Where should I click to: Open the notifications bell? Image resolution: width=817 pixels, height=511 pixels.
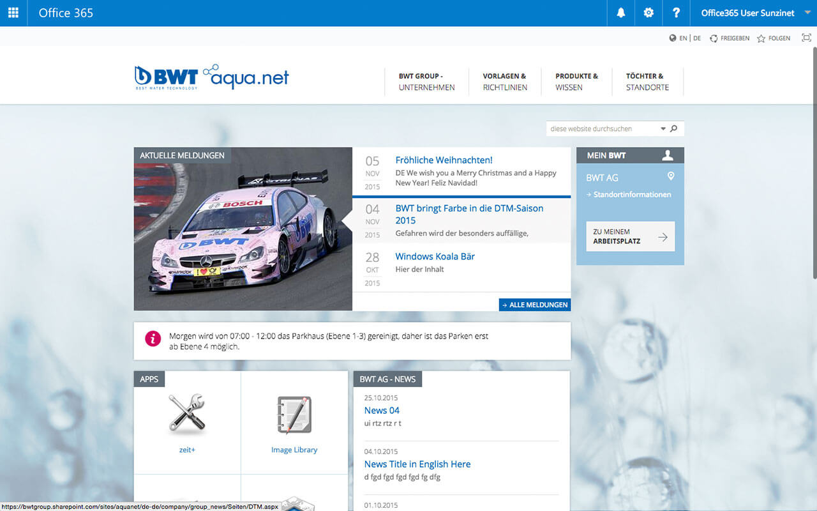(x=621, y=13)
